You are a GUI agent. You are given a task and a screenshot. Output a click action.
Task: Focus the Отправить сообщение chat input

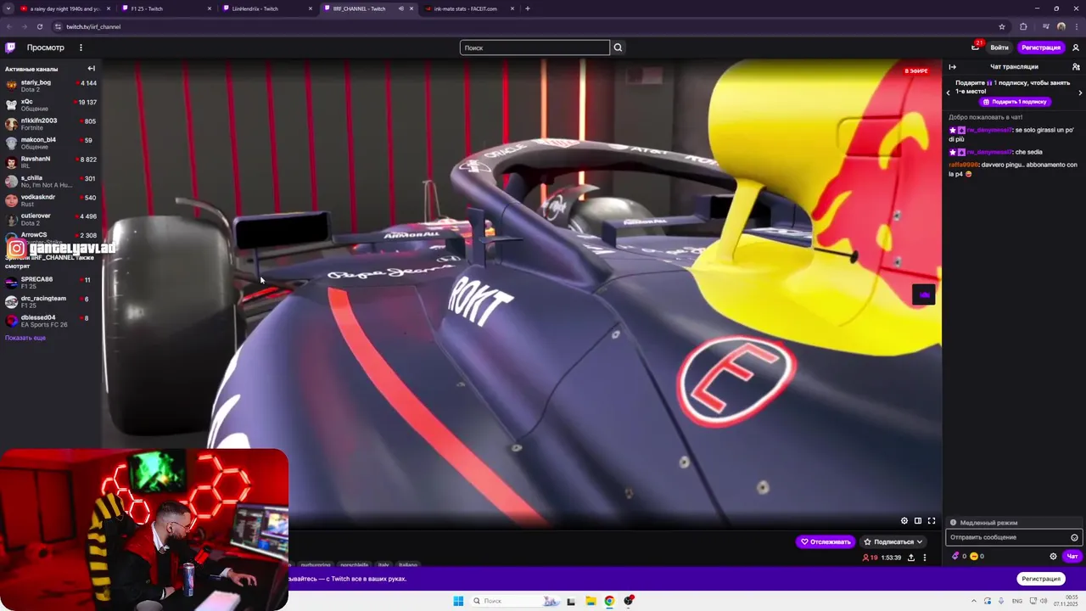pos(1014,537)
